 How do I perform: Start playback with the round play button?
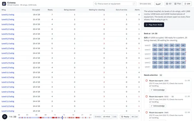pyautogui.click(x=5, y=117)
